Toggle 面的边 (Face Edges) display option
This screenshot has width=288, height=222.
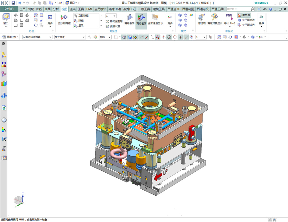tap(244, 15)
